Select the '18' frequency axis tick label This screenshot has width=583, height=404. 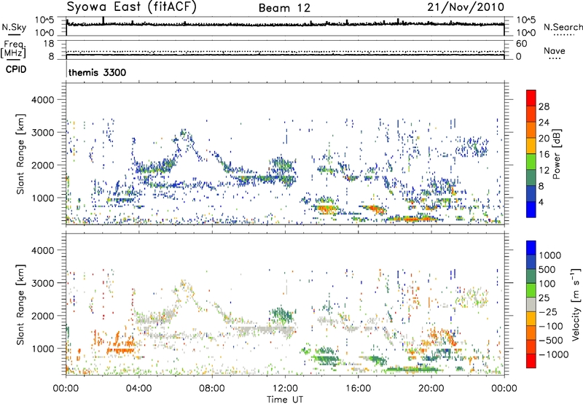point(48,44)
